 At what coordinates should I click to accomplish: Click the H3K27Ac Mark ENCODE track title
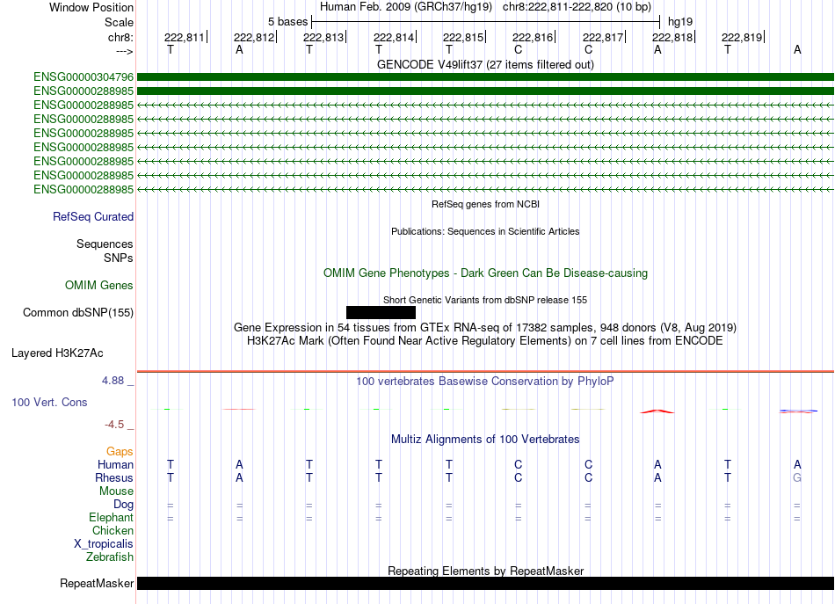(485, 341)
